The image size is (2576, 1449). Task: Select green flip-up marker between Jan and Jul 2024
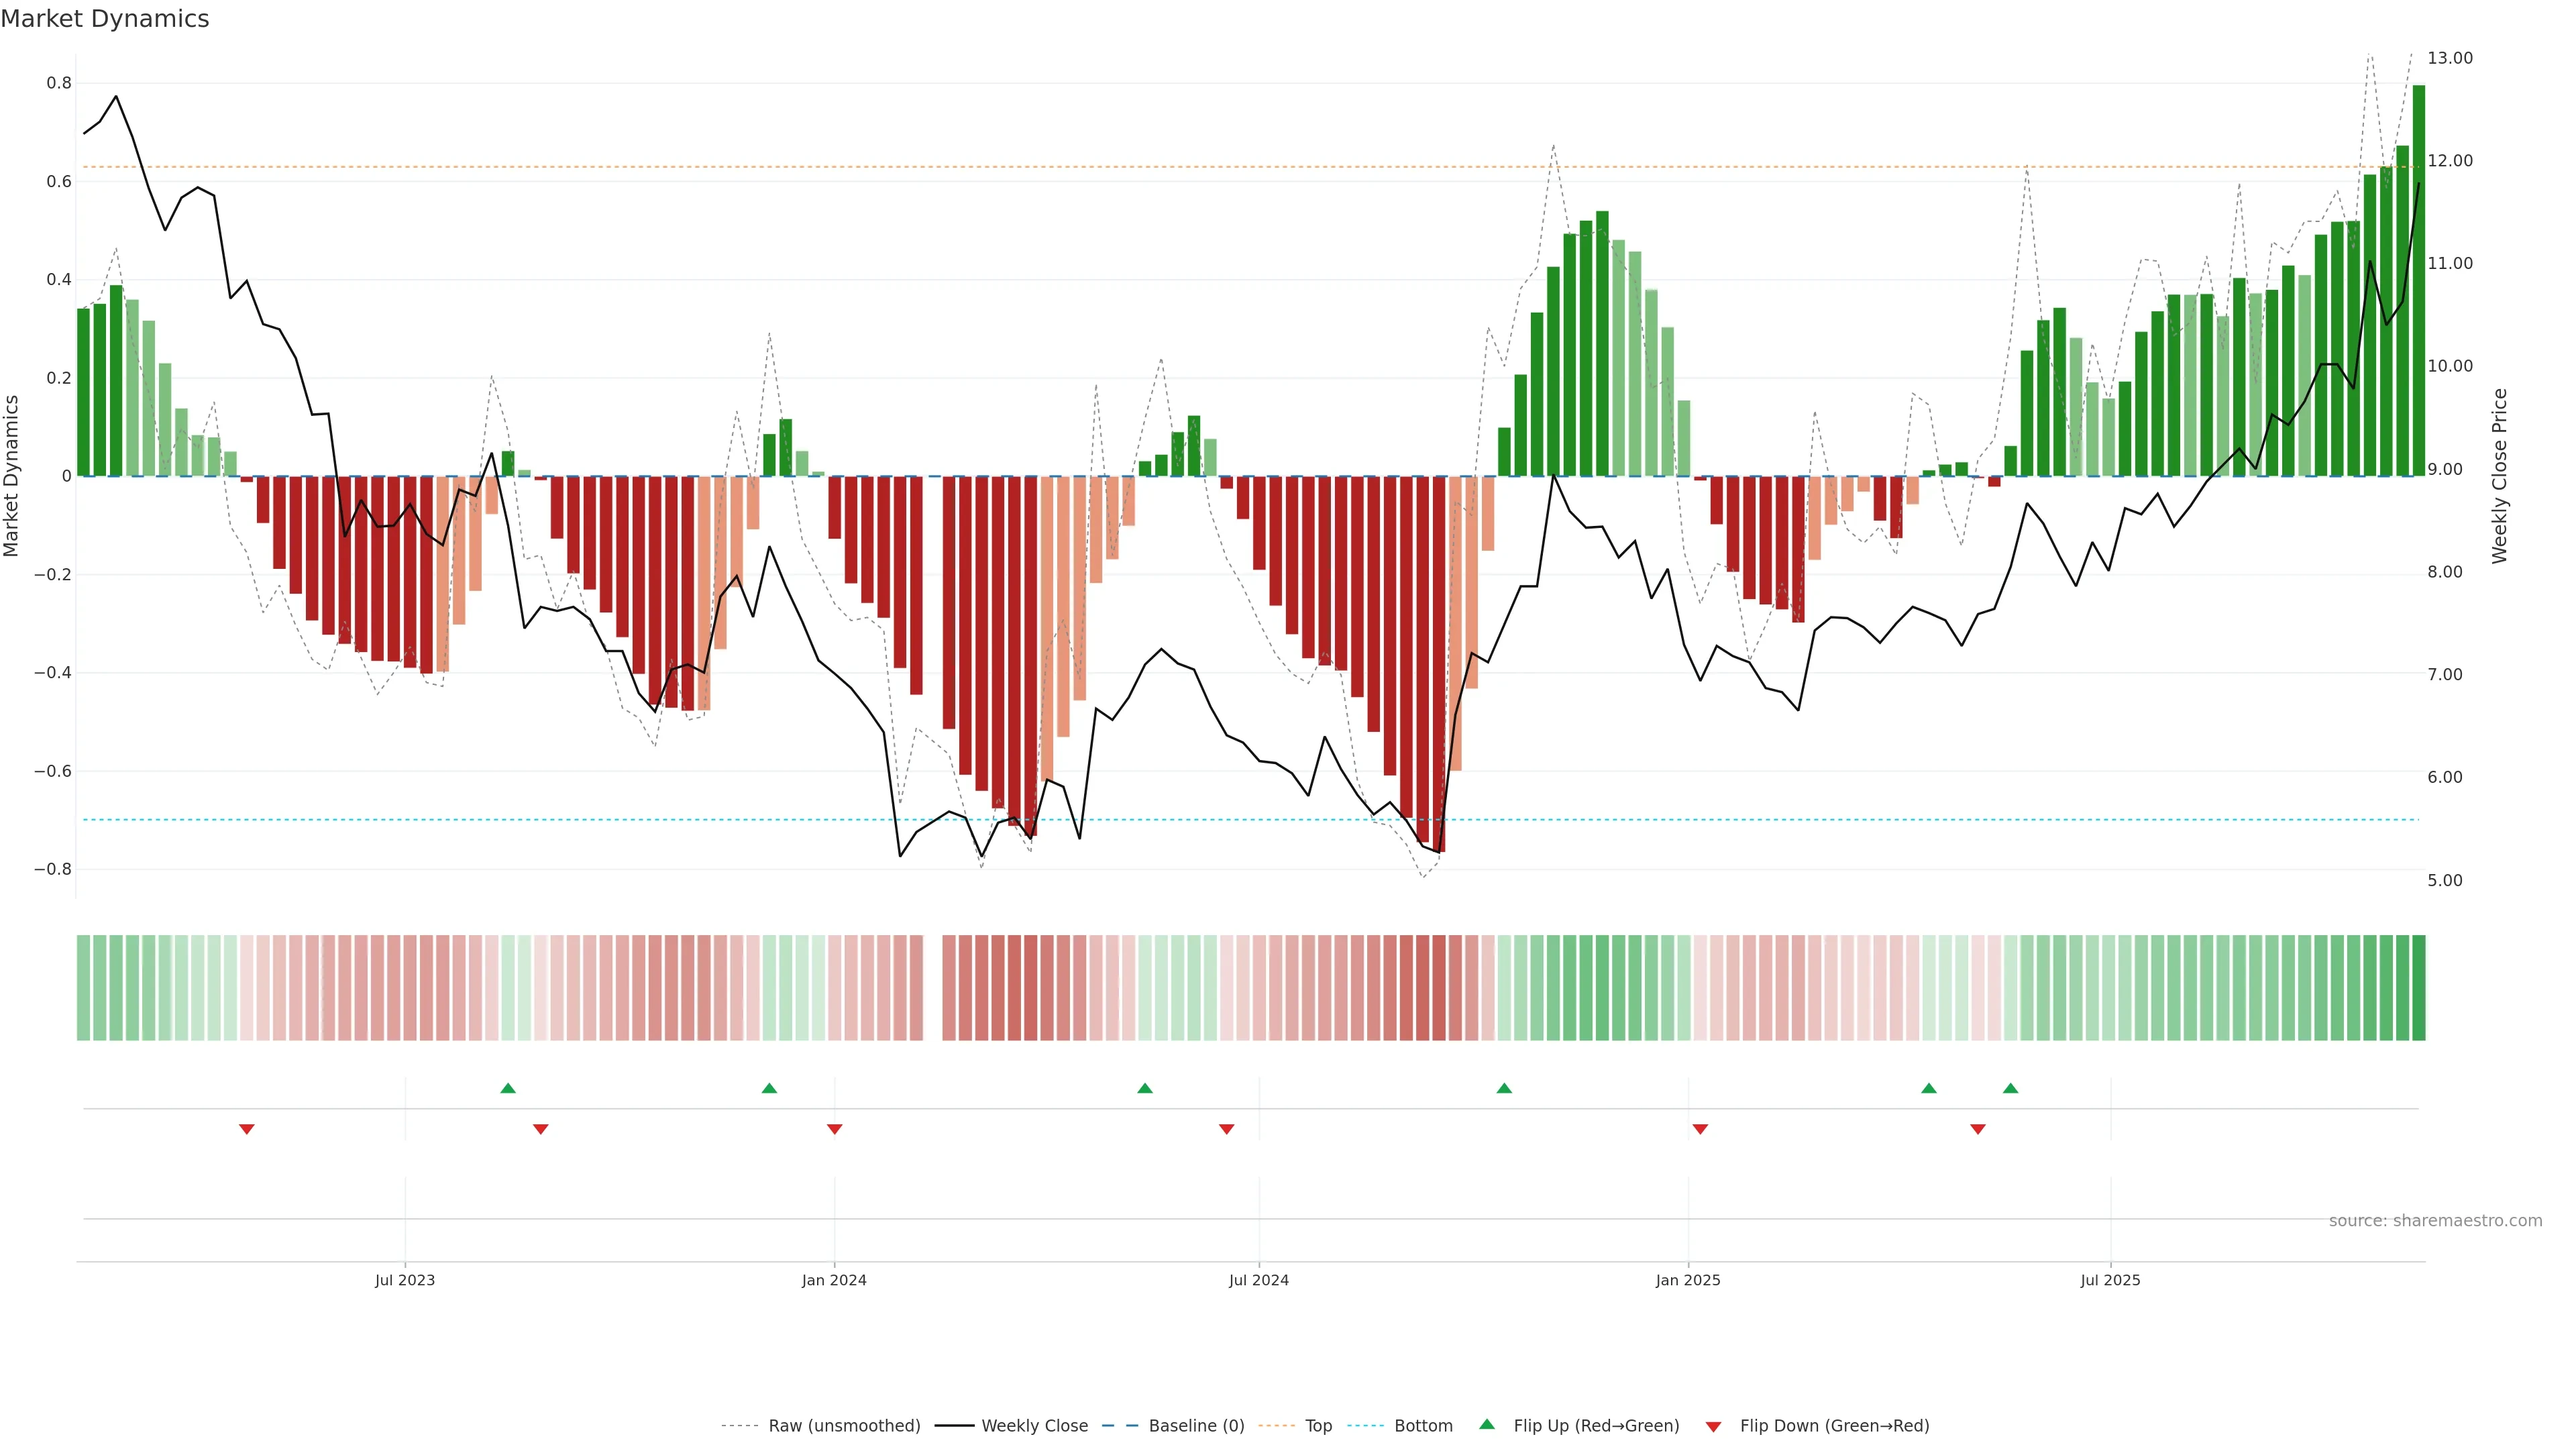point(1145,1088)
